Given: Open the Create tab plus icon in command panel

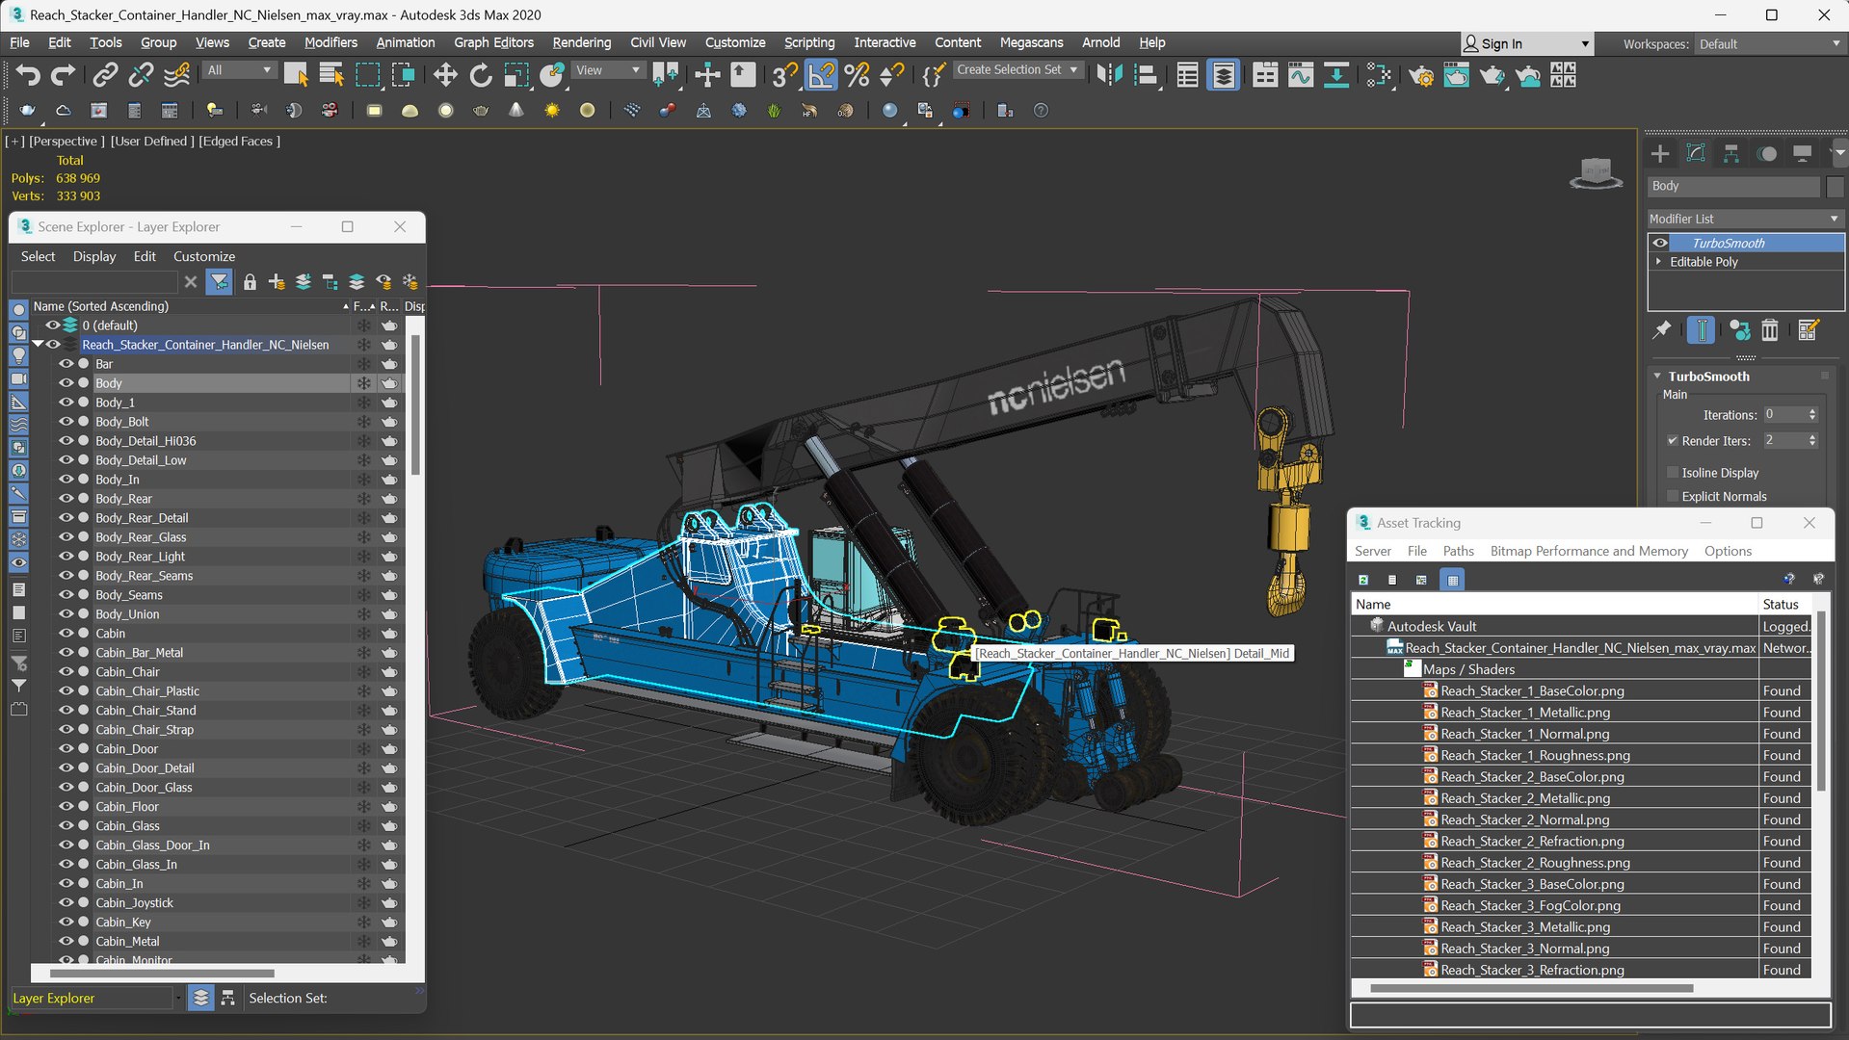Looking at the screenshot, I should click(x=1659, y=154).
